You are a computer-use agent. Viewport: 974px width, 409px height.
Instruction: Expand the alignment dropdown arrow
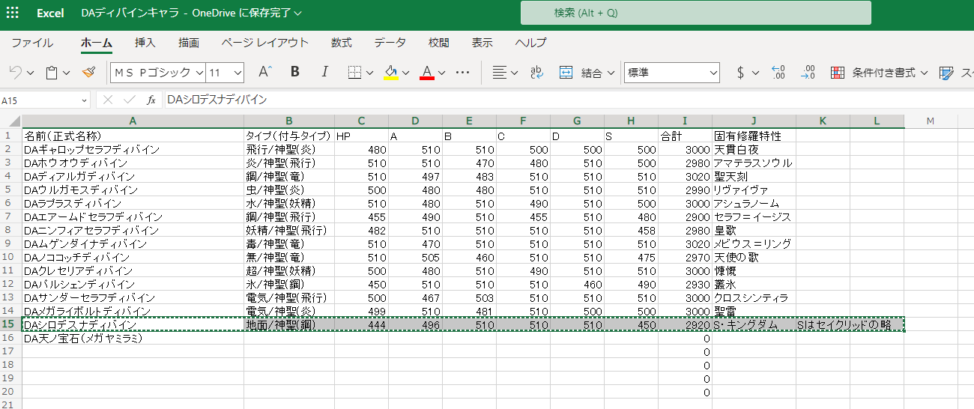coord(515,73)
